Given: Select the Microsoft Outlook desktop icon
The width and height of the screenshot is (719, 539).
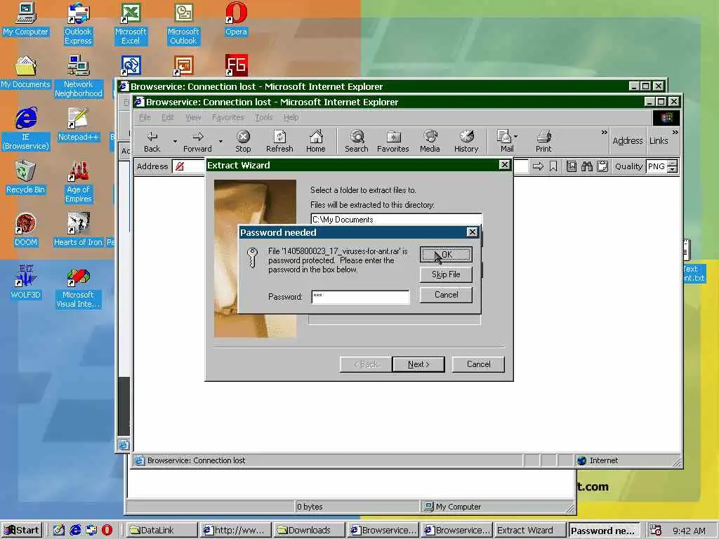Looking at the screenshot, I should (x=183, y=24).
